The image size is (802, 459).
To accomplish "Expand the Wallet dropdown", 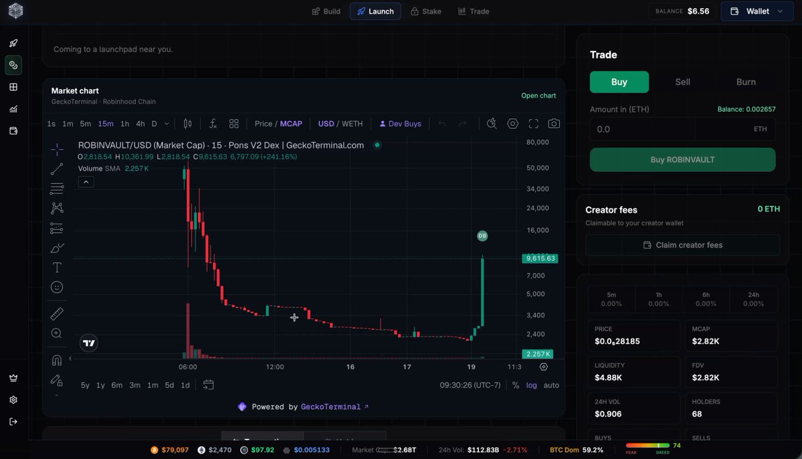I will click(x=757, y=11).
